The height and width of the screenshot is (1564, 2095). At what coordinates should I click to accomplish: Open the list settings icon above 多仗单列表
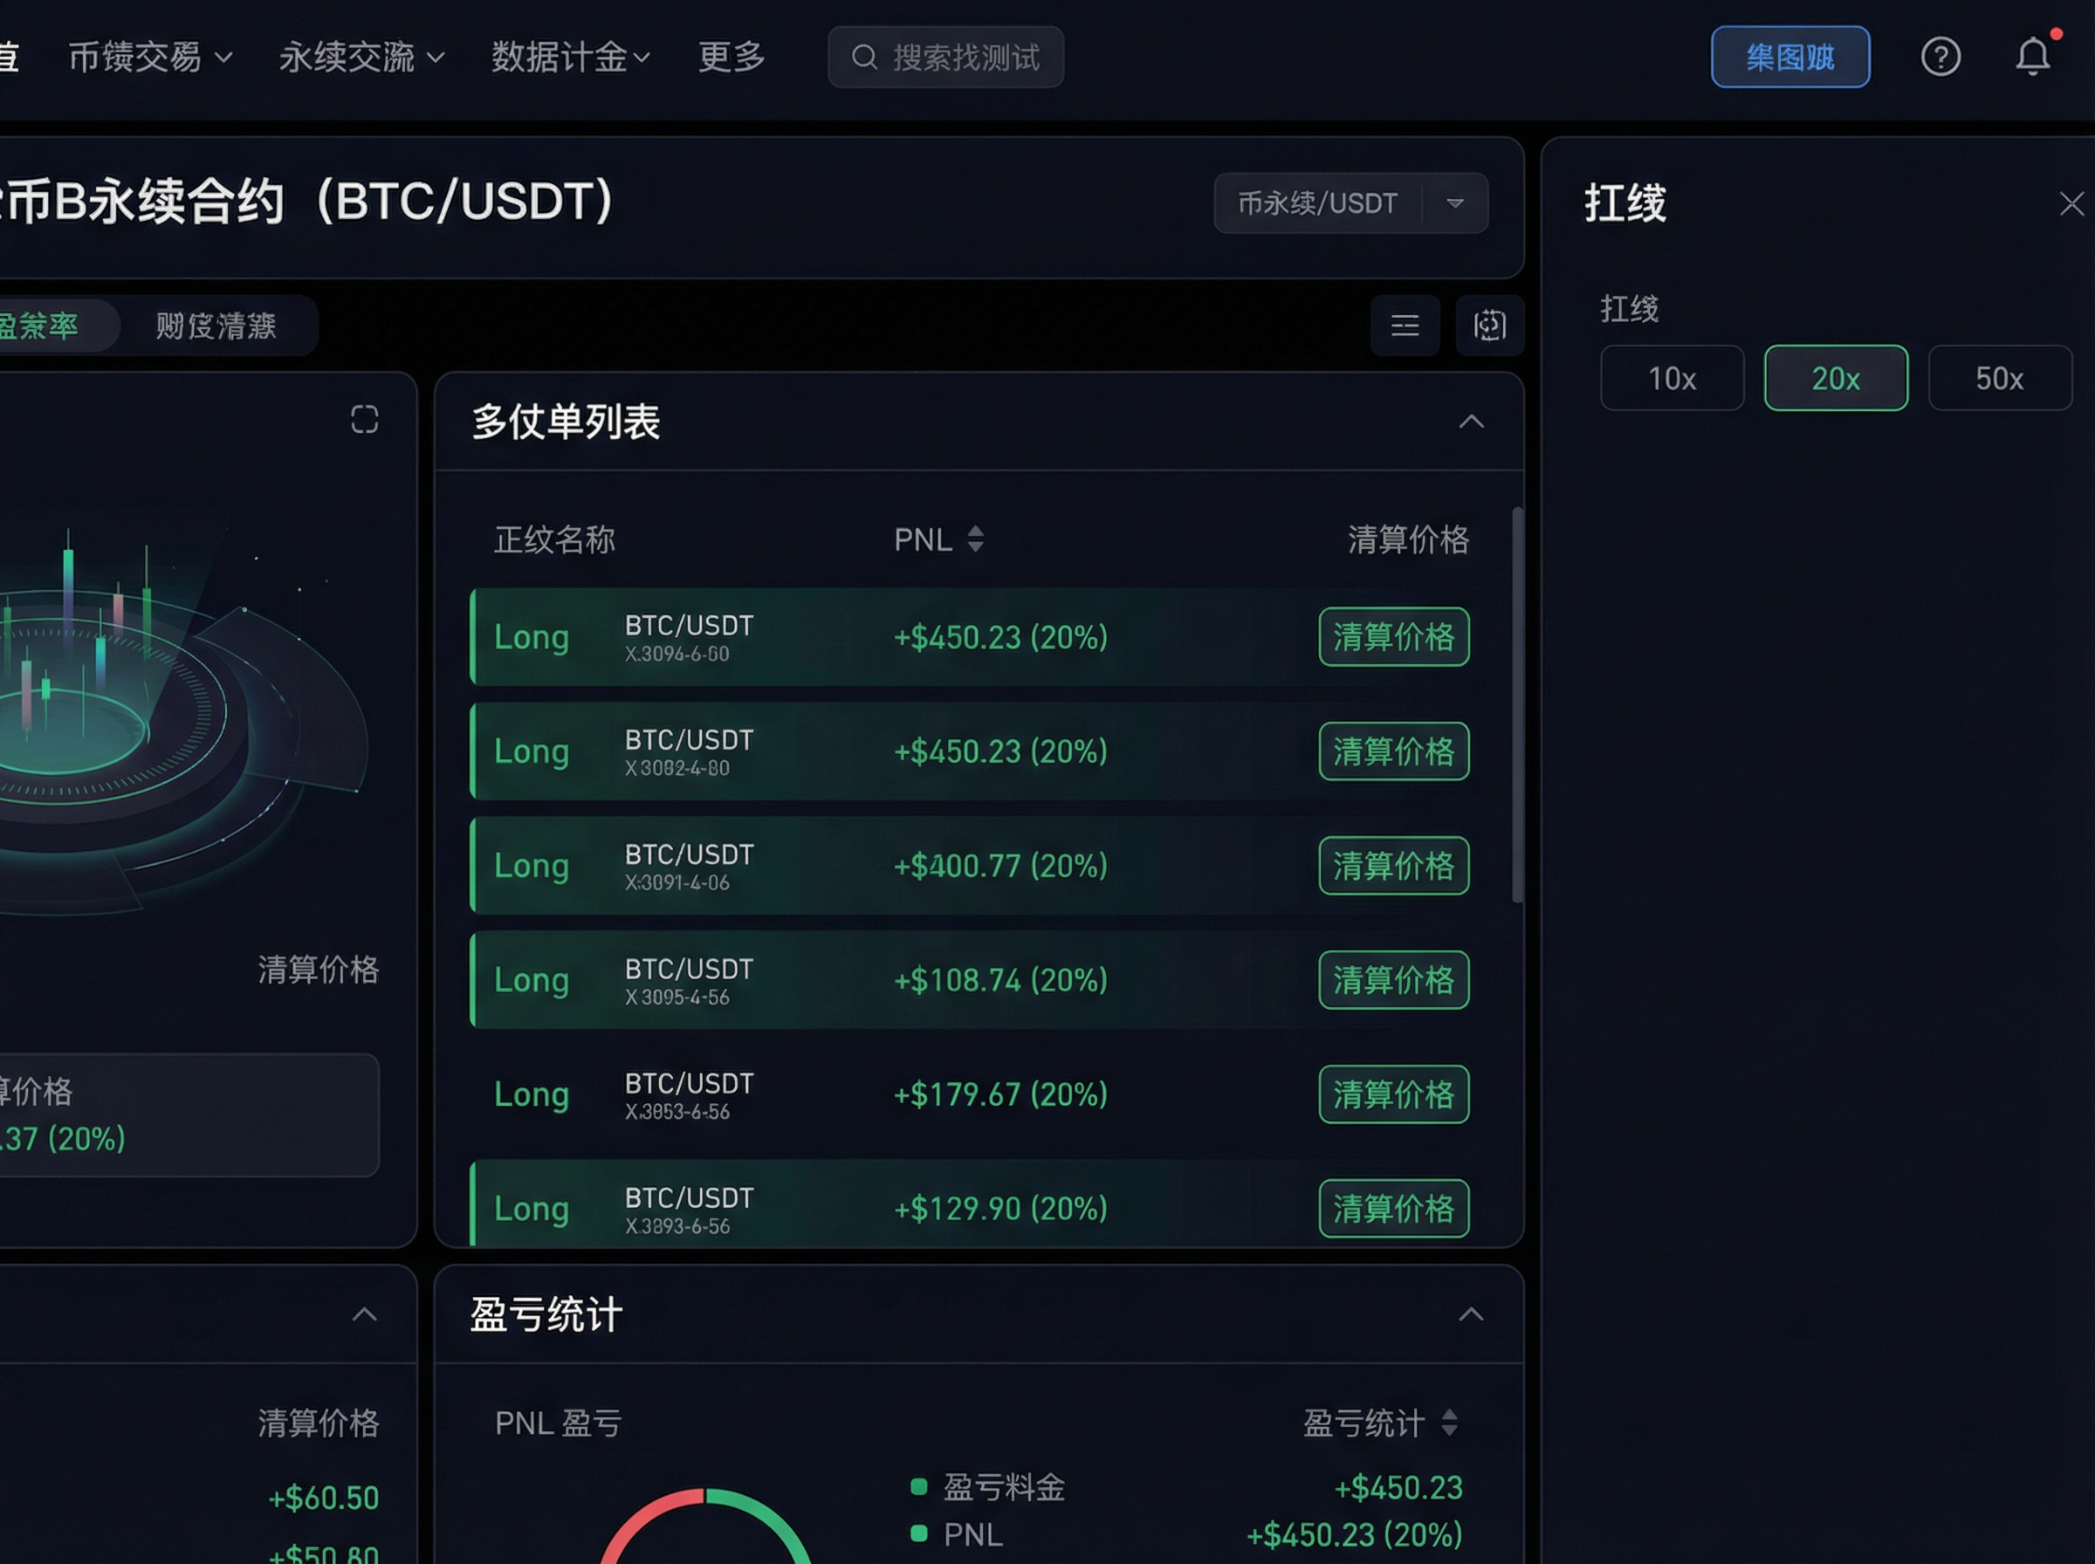point(1405,326)
